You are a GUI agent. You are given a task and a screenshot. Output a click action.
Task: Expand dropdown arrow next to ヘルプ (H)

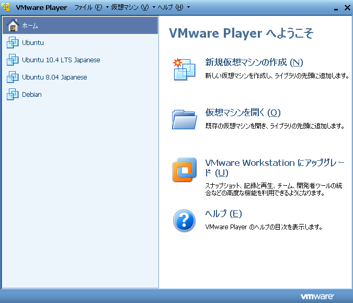pyautogui.click(x=188, y=7)
